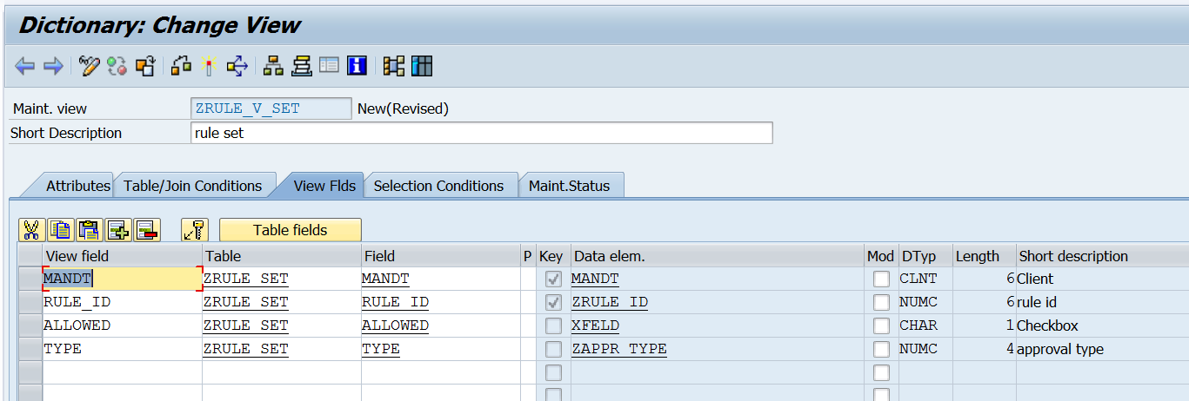Toggle Display/Change mode pencil icon

[x=89, y=66]
